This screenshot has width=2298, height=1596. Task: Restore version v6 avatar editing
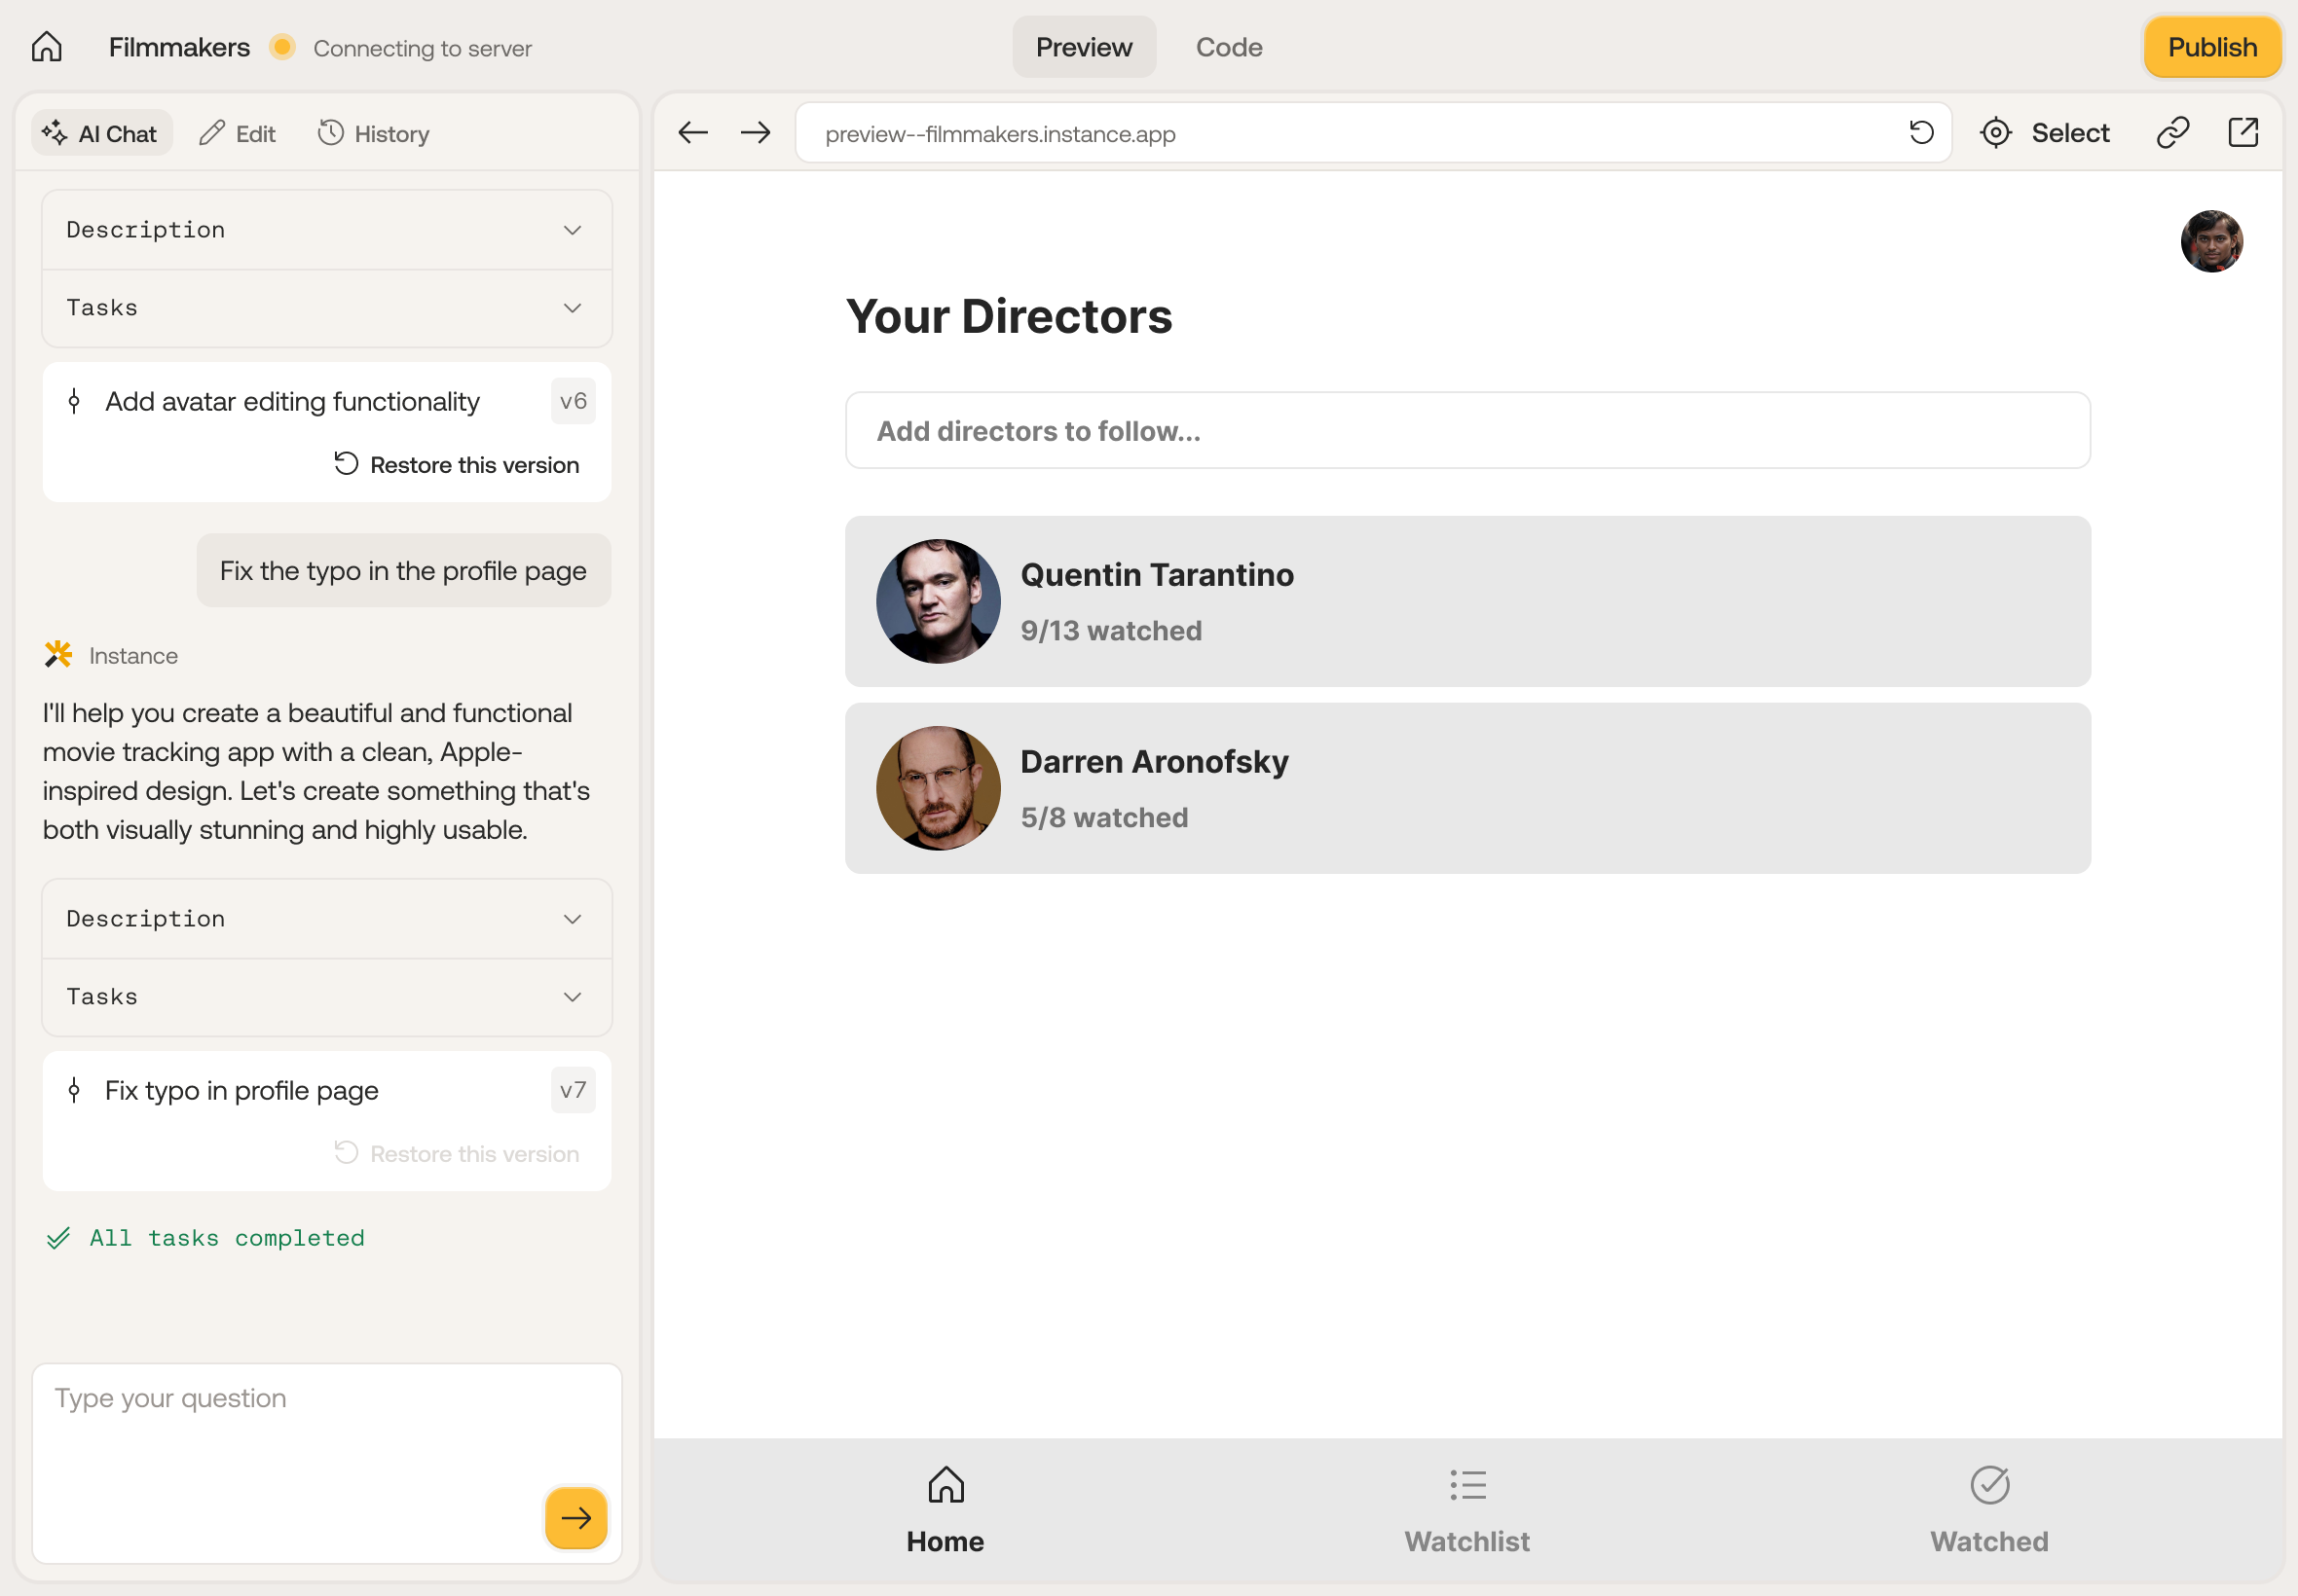pyautogui.click(x=457, y=465)
